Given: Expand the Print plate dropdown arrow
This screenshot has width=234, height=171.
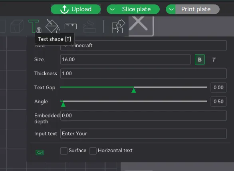Looking at the screenshot, I should (x=171, y=9).
